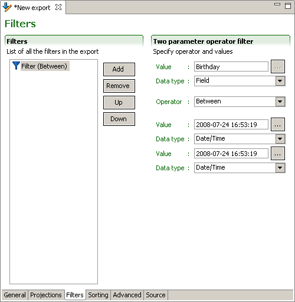This screenshot has width=295, height=302.
Task: Click the Add filter button
Action: (x=119, y=69)
